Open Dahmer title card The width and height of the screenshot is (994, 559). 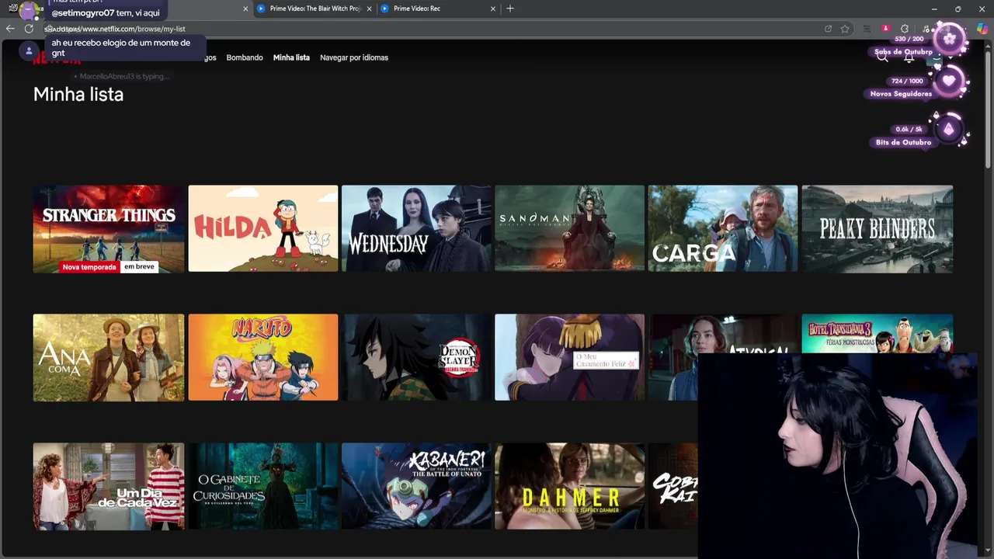point(569,486)
